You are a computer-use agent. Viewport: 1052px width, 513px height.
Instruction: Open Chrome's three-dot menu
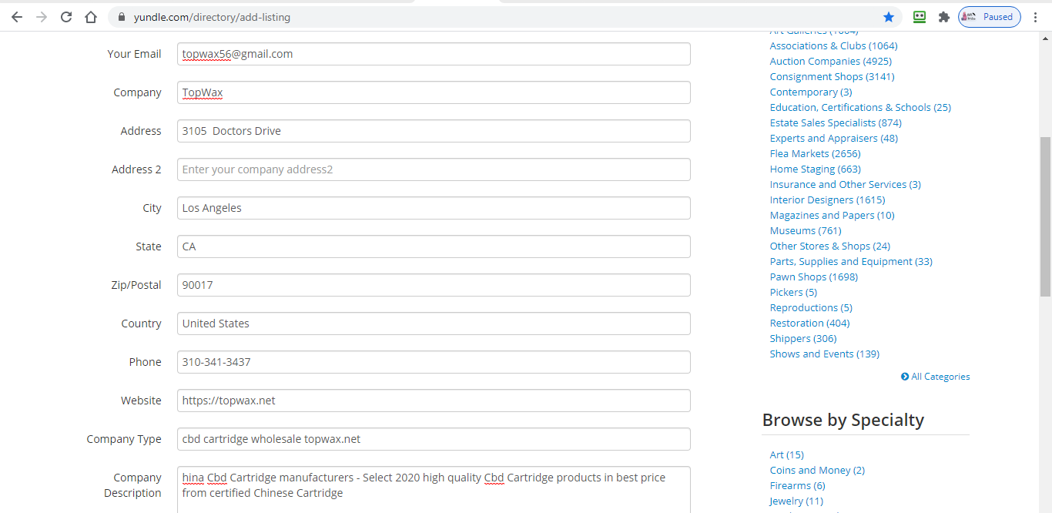pyautogui.click(x=1036, y=17)
